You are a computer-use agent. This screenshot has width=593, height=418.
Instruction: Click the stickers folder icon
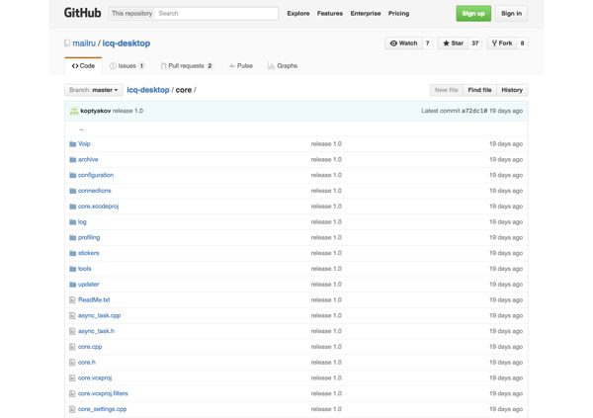tap(72, 253)
